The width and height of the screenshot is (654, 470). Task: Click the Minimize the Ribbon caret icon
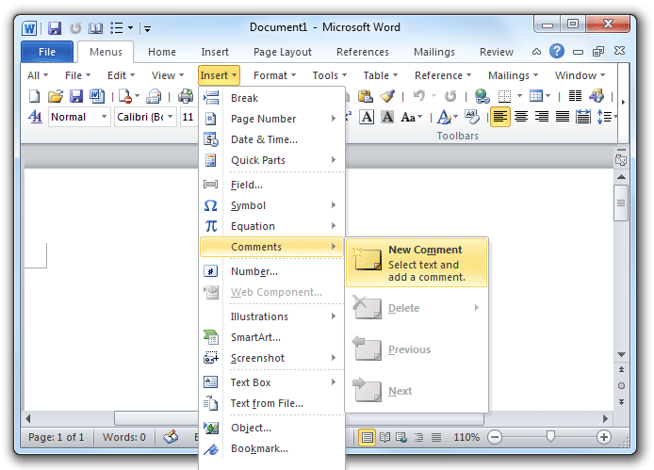point(537,52)
